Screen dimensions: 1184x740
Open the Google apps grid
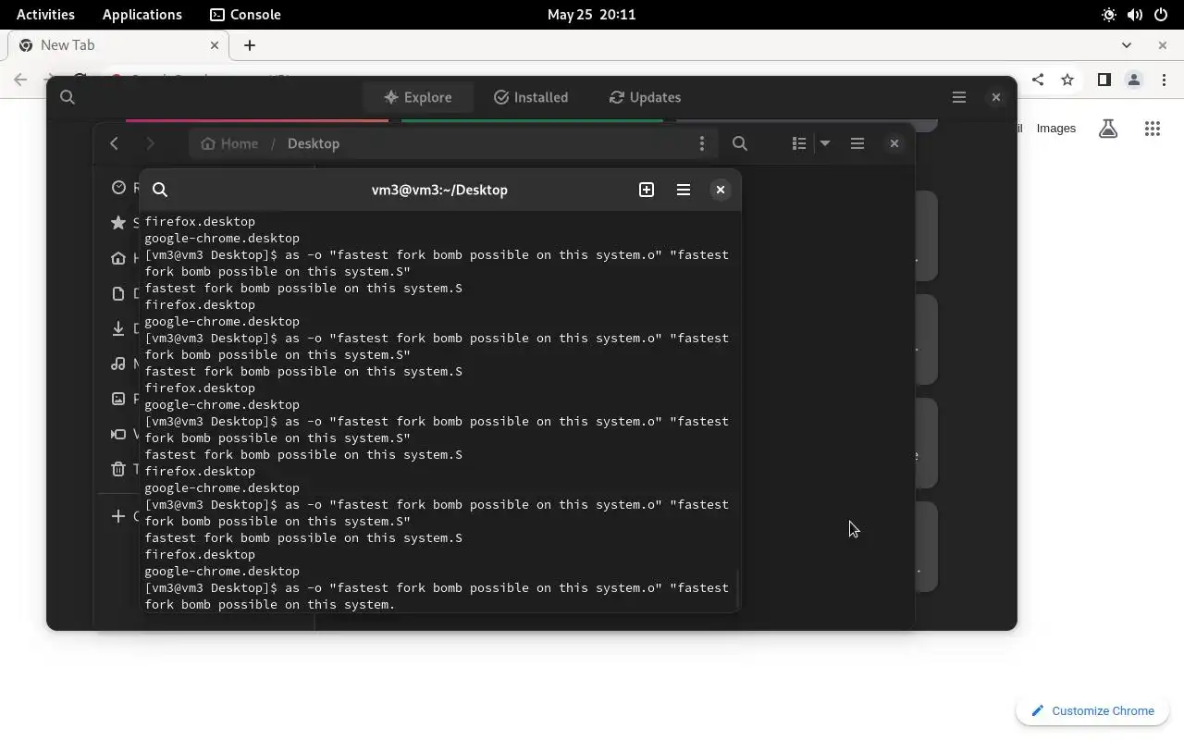[1153, 129]
